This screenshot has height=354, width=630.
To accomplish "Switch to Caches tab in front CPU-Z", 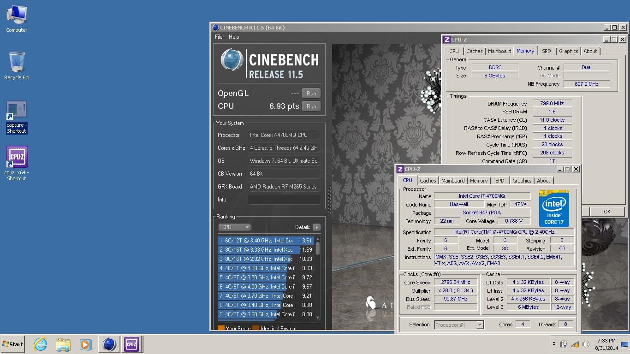I will pyautogui.click(x=428, y=181).
